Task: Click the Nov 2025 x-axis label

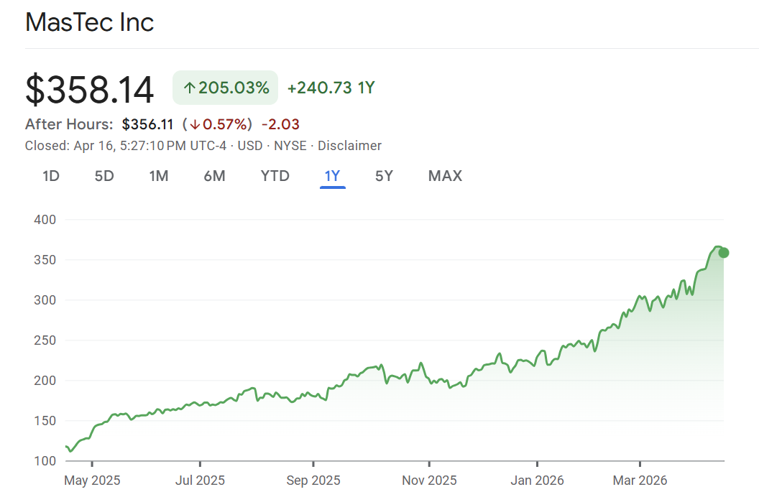Action: point(429,480)
